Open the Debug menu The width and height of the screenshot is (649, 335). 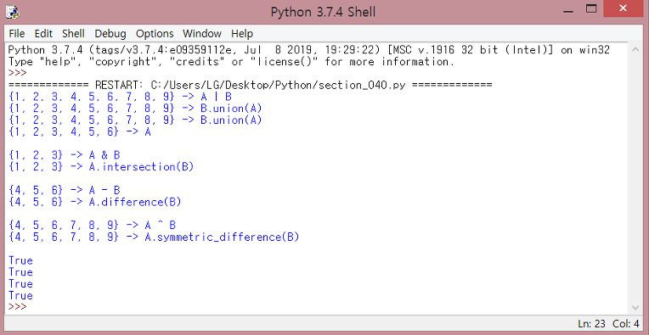point(110,34)
